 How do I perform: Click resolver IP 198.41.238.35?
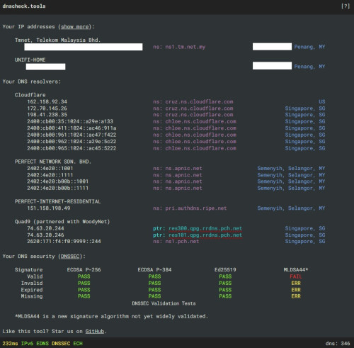pyautogui.click(x=47, y=115)
